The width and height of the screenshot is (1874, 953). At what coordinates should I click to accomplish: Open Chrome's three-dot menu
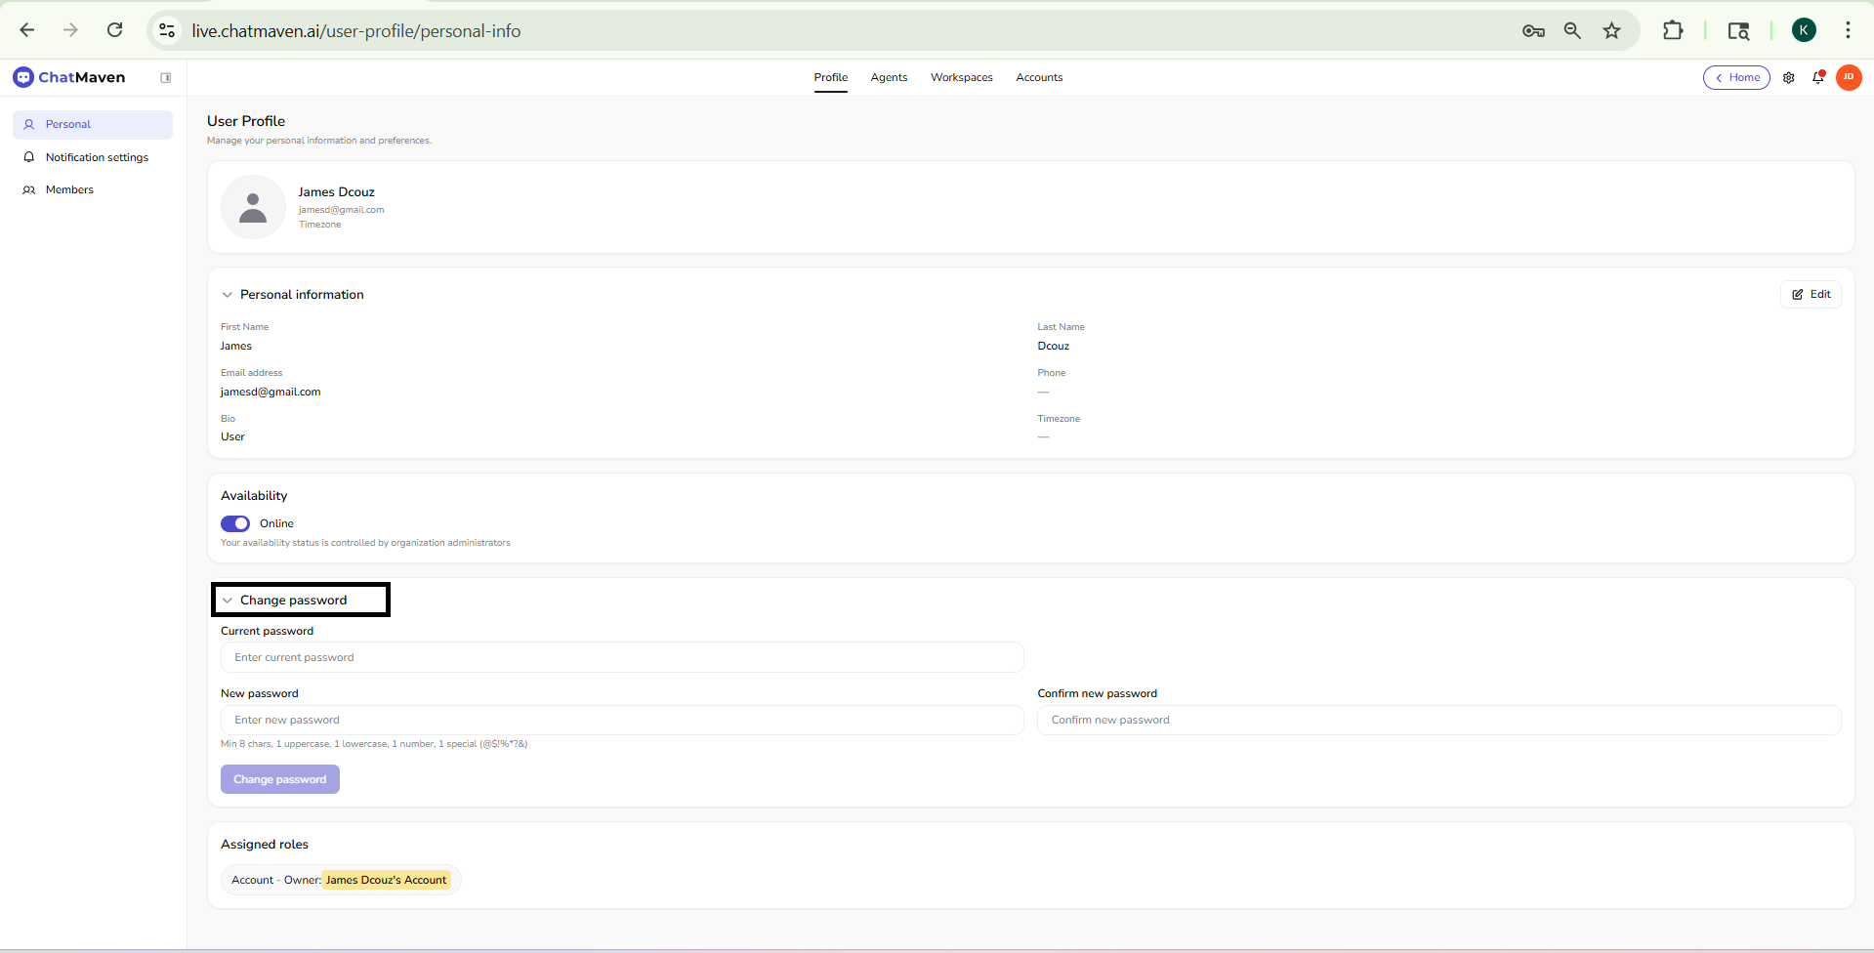point(1848,30)
